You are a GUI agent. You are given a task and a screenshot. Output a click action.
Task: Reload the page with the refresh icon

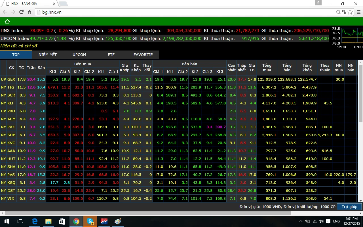point(21,12)
